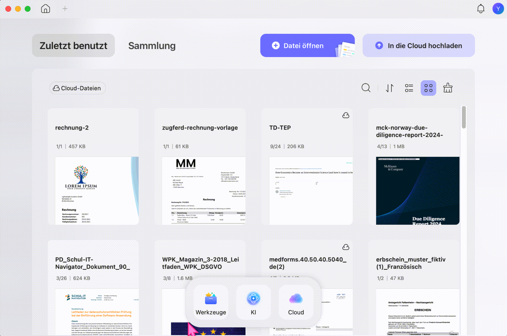
Task: Open the user profile avatar Y
Action: (x=498, y=9)
